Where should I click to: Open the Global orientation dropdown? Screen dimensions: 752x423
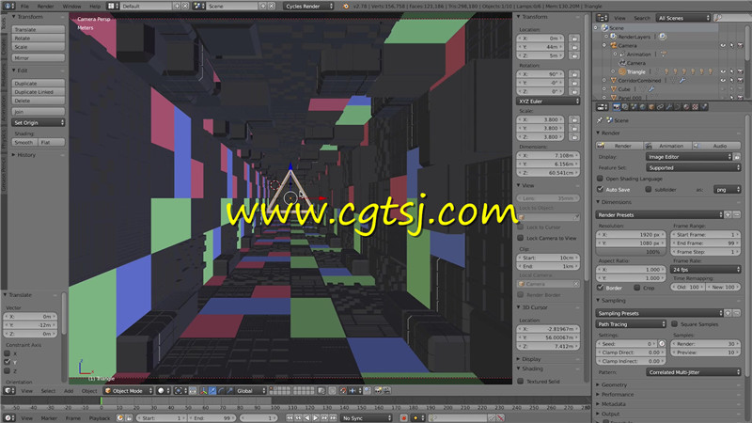tap(250, 390)
